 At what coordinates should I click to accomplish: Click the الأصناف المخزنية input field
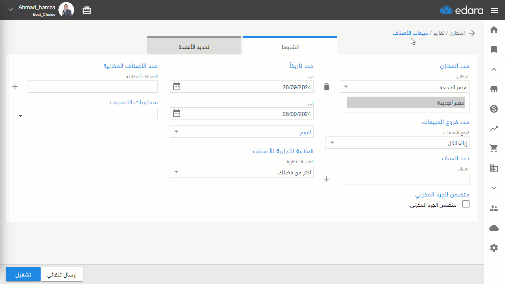coord(93,87)
